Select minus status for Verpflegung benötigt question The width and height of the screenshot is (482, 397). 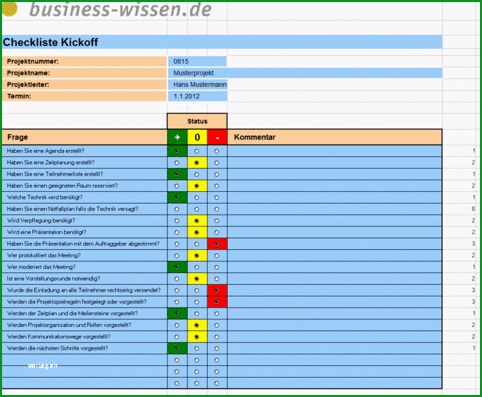click(217, 221)
